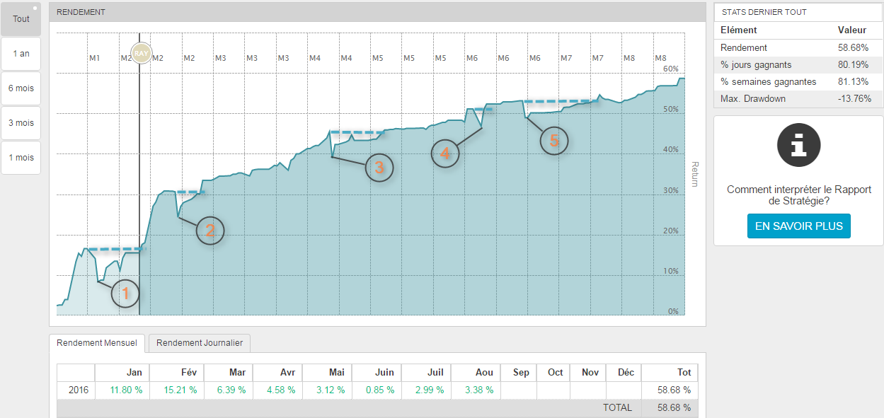This screenshot has width=884, height=418.
Task: Switch to the Rendement Journalier tab
Action: [200, 343]
